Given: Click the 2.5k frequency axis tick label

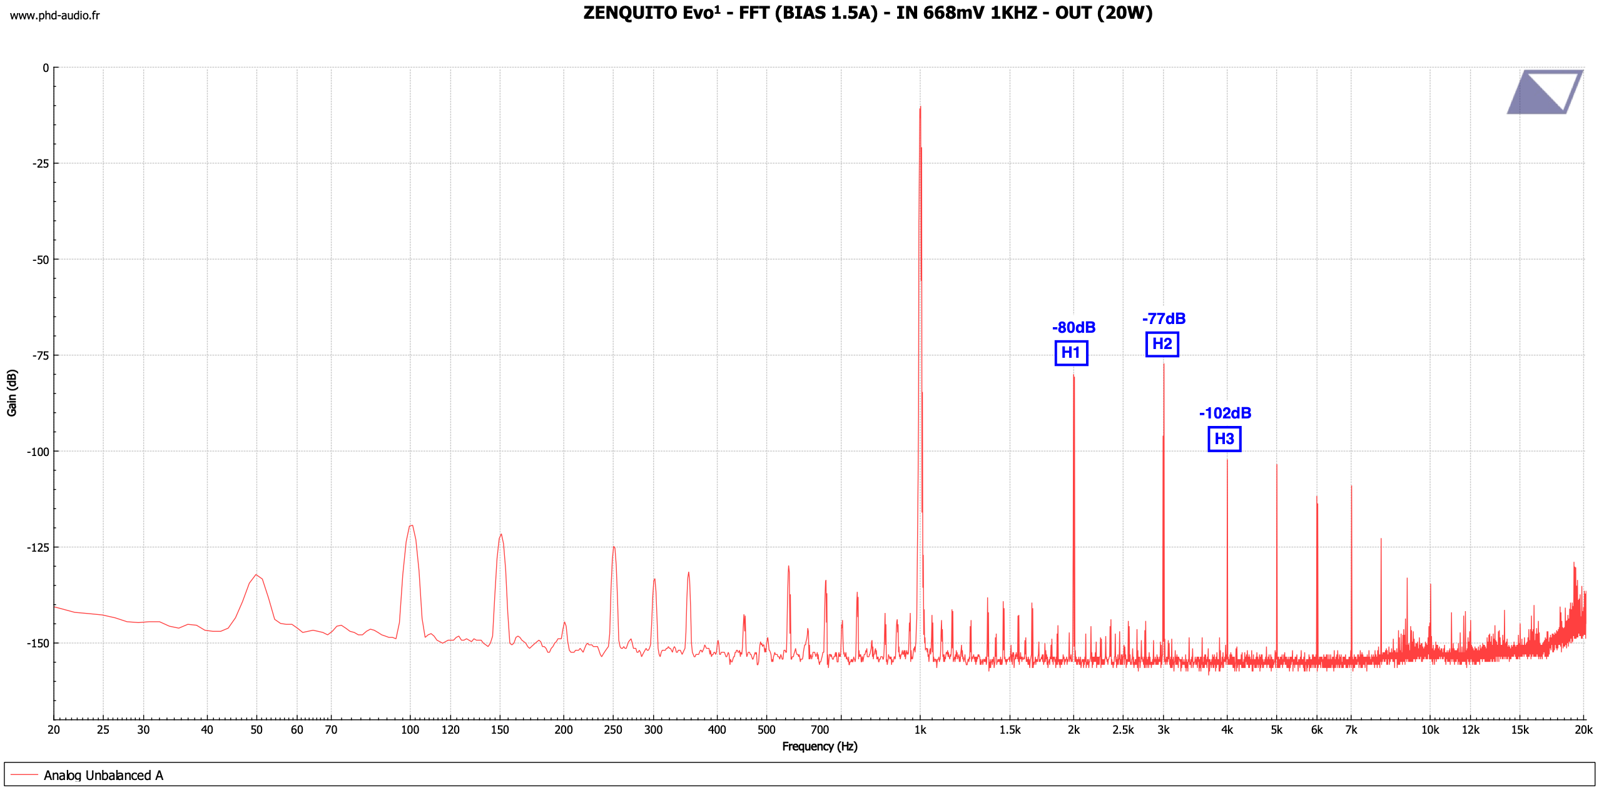Looking at the screenshot, I should coord(1123,730).
